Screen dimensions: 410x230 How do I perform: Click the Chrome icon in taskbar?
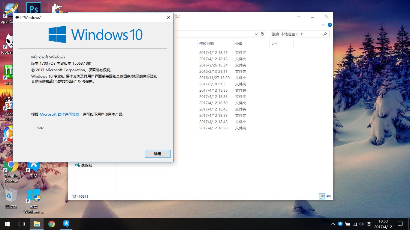(x=52, y=224)
